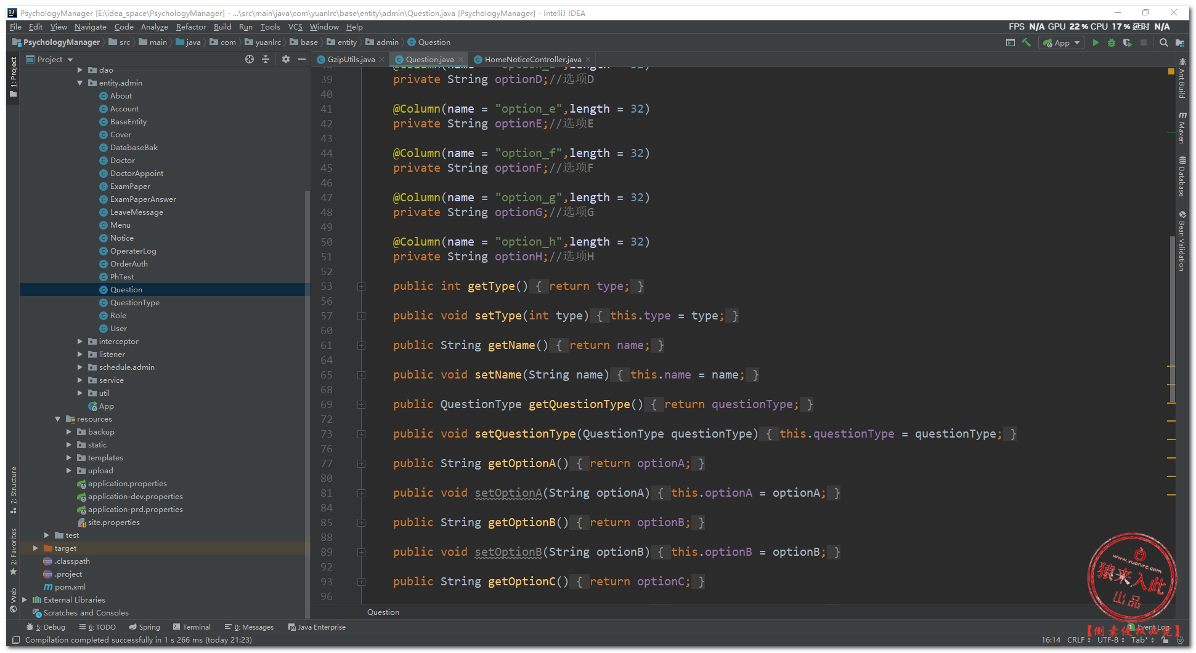The image size is (1196, 653).
Task: Click the Debug bug icon in toolbar
Action: click(1112, 42)
